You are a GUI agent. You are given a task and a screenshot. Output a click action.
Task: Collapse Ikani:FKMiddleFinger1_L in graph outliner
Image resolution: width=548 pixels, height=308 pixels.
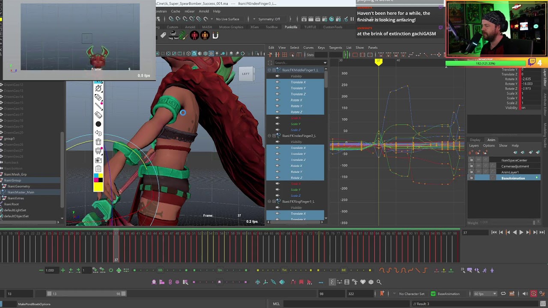tap(269, 70)
